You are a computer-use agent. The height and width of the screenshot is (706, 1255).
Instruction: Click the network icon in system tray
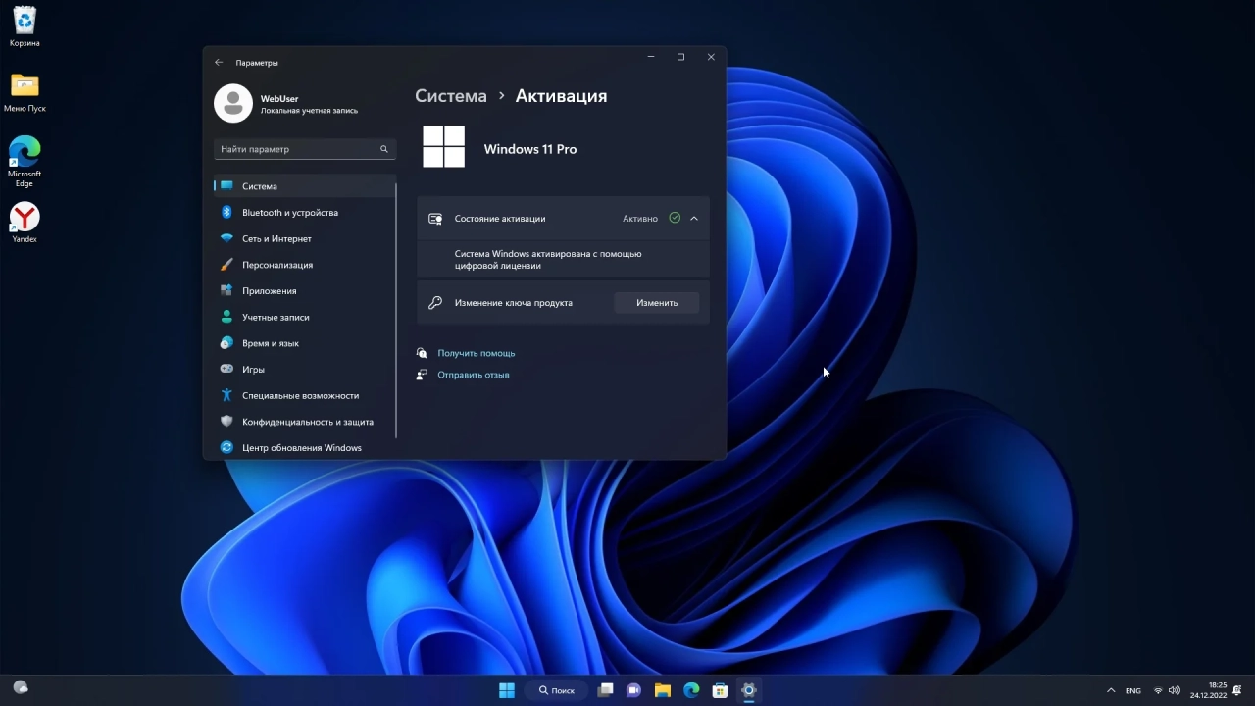point(1158,691)
